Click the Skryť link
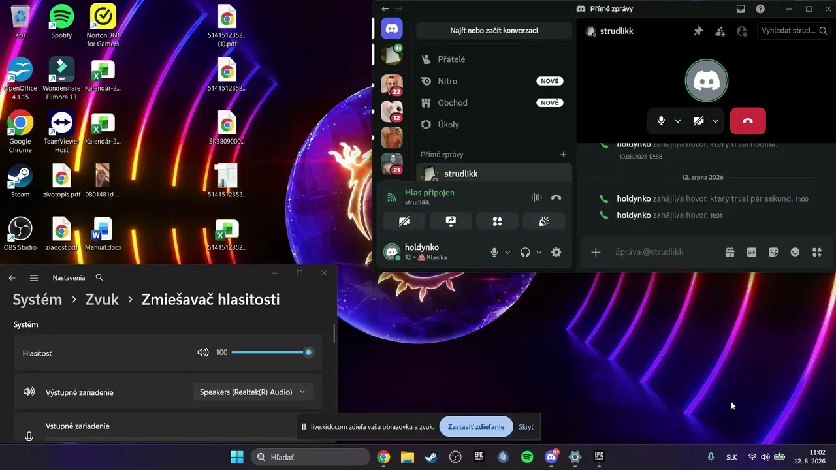This screenshot has height=470, width=836. click(526, 427)
